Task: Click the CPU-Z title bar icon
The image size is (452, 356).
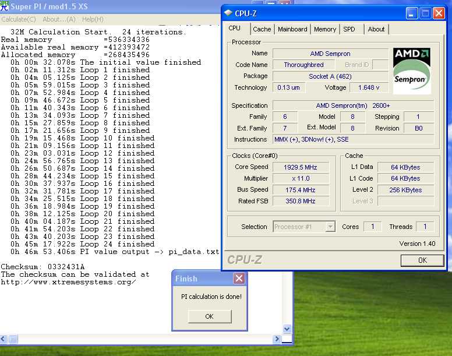Action: coord(228,13)
